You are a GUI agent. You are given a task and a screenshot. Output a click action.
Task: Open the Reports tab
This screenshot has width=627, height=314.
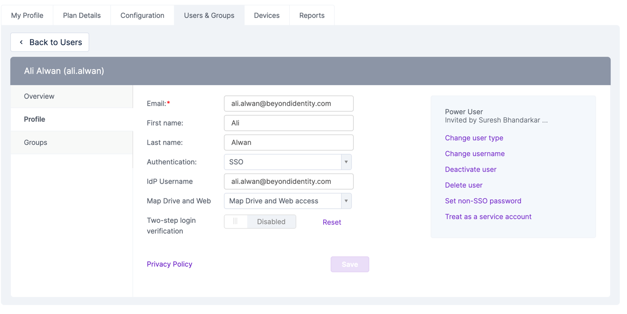click(x=312, y=16)
